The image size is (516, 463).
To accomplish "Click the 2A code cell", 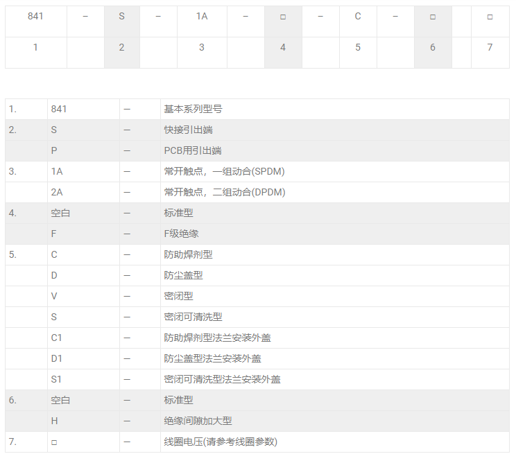I will [57, 192].
